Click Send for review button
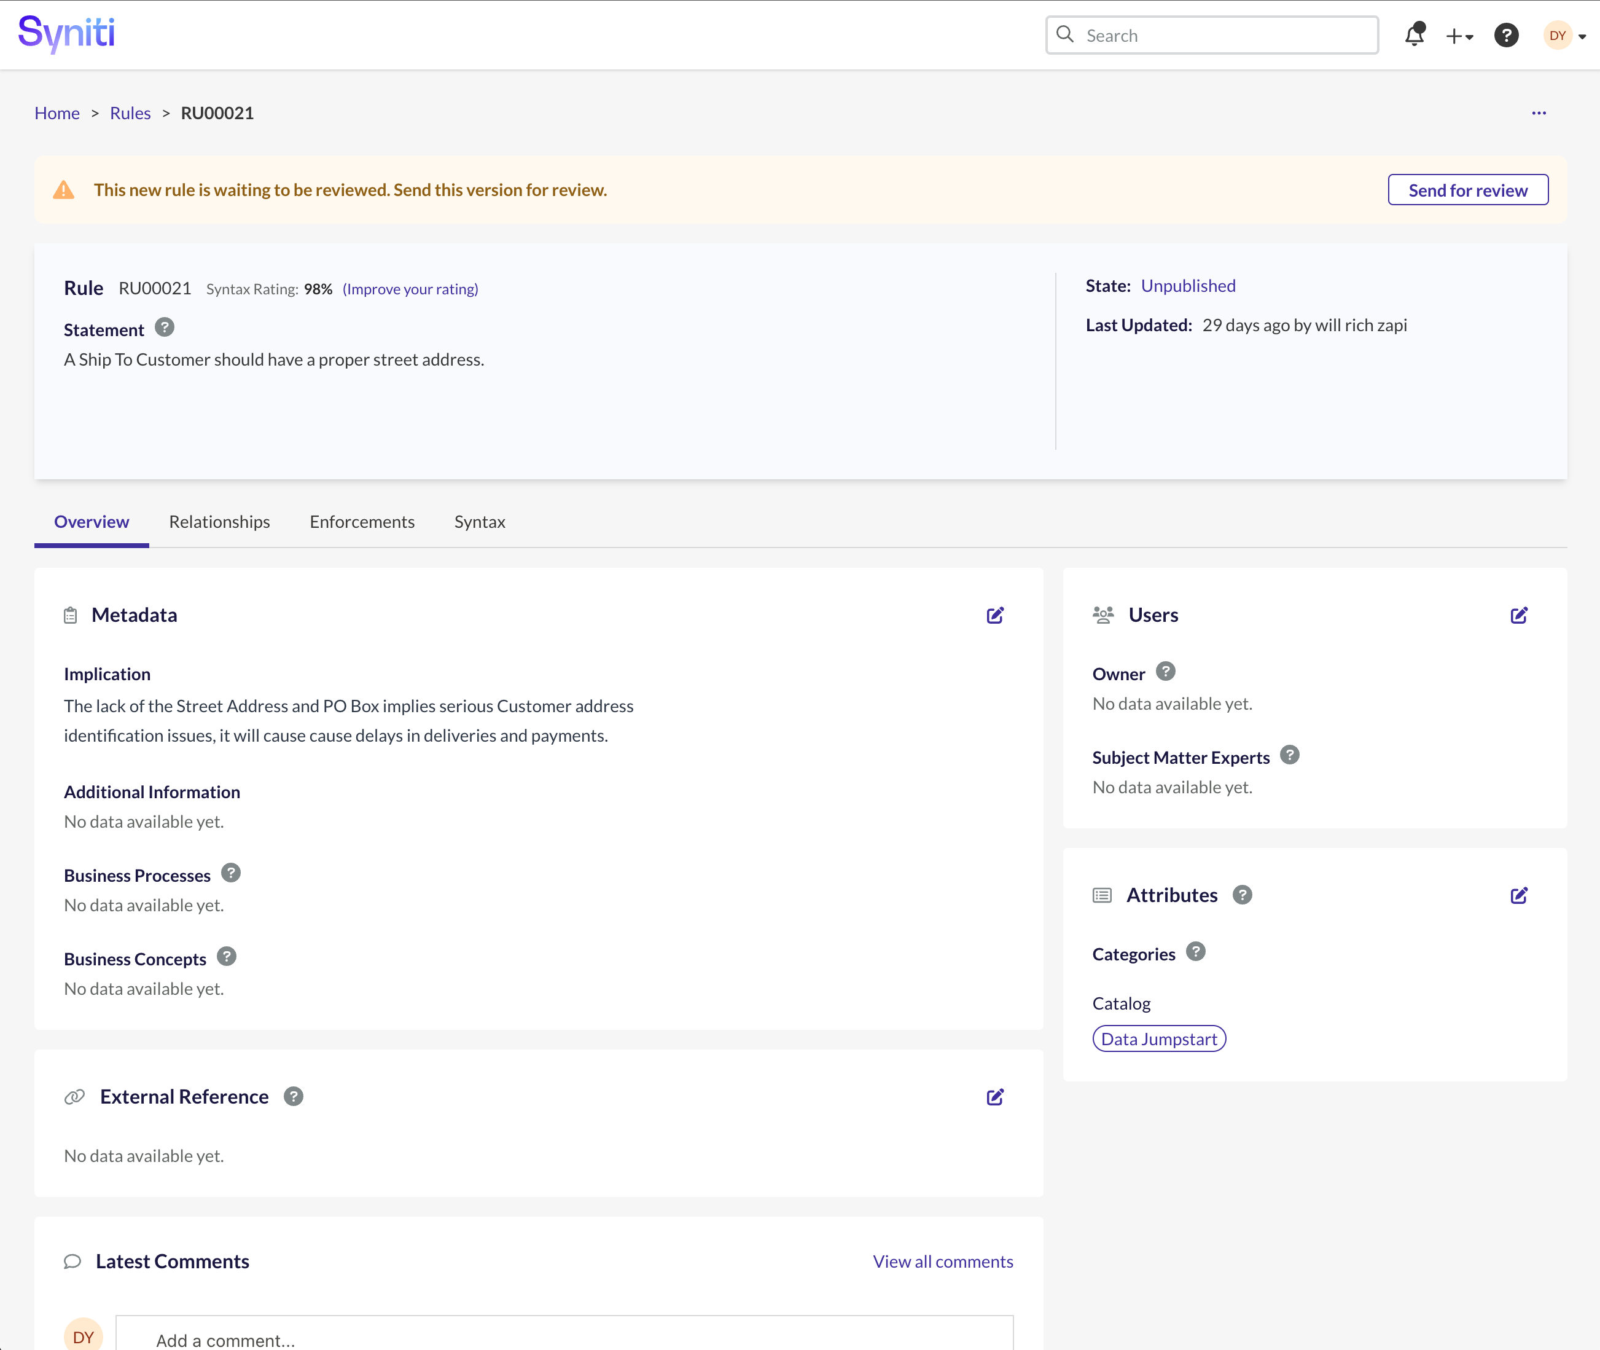1600x1350 pixels. [1467, 189]
